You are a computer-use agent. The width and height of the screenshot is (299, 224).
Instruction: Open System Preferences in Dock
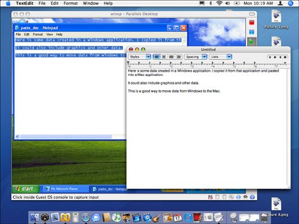[208, 217]
